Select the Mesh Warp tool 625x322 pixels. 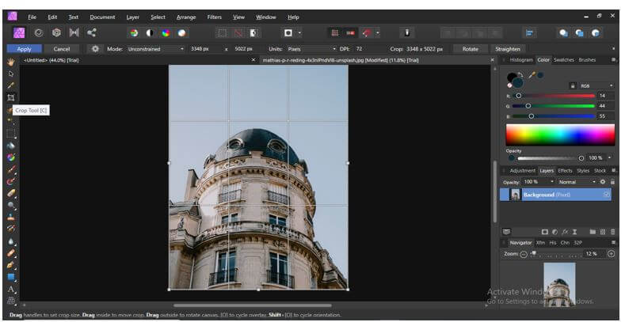pos(11,301)
